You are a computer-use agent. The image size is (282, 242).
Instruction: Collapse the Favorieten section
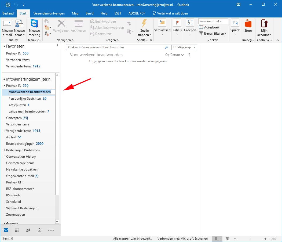(4, 46)
